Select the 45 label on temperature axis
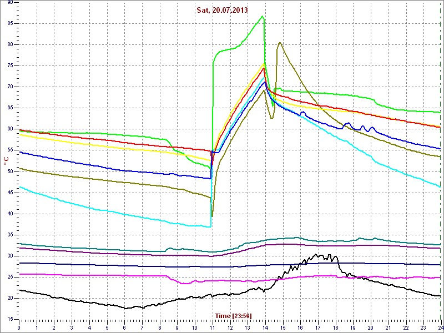The height and width of the screenshot is (333, 444). (9, 193)
